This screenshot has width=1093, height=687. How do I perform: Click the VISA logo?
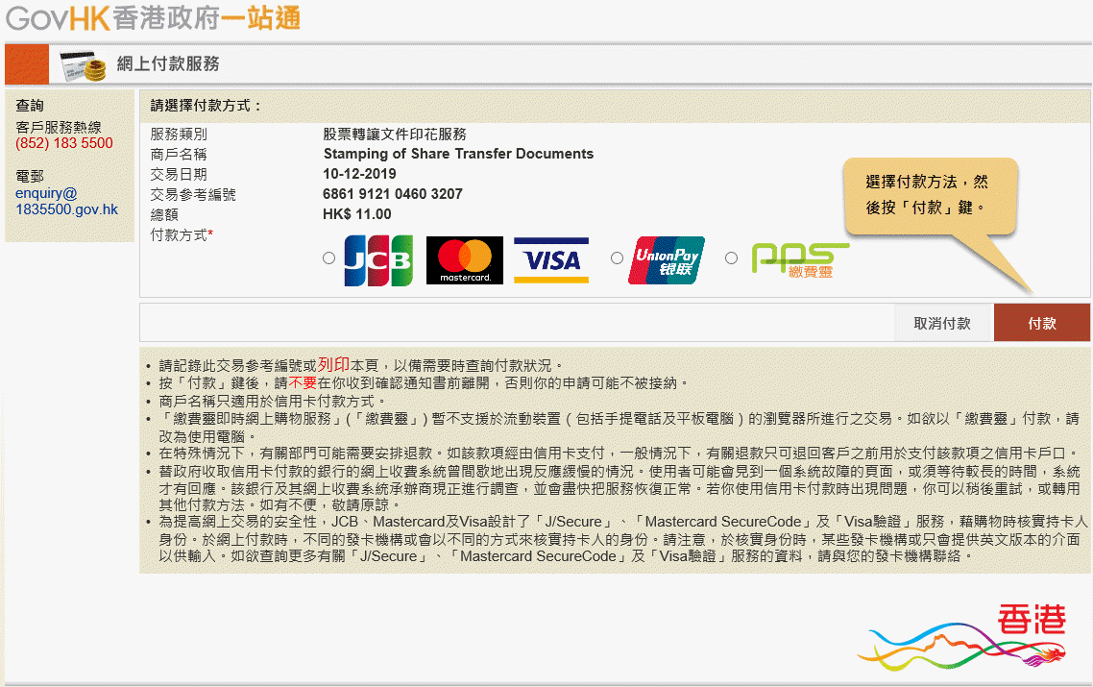coord(551,260)
